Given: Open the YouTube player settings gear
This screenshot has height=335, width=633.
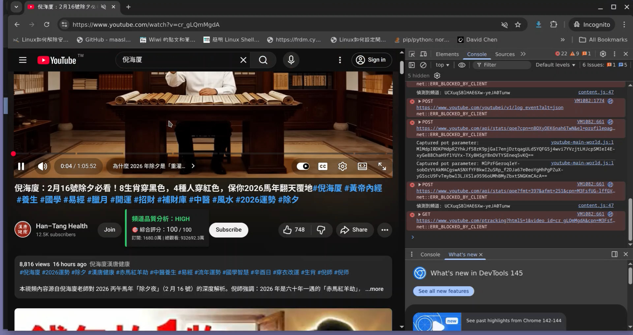Looking at the screenshot, I should coord(343,166).
